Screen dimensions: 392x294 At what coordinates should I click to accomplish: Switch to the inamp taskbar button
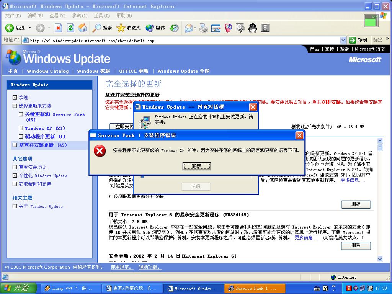(70, 289)
